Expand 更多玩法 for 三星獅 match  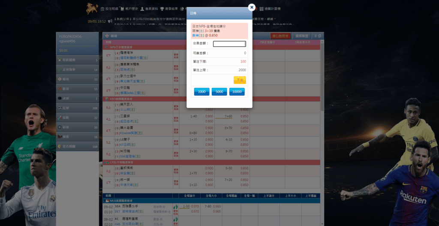pyautogui.click(x=176, y=119)
